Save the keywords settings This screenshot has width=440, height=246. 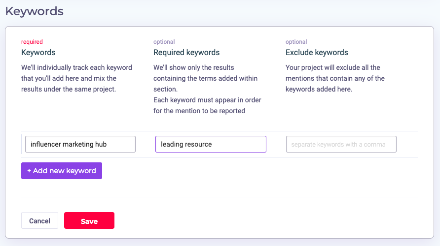pyautogui.click(x=89, y=221)
